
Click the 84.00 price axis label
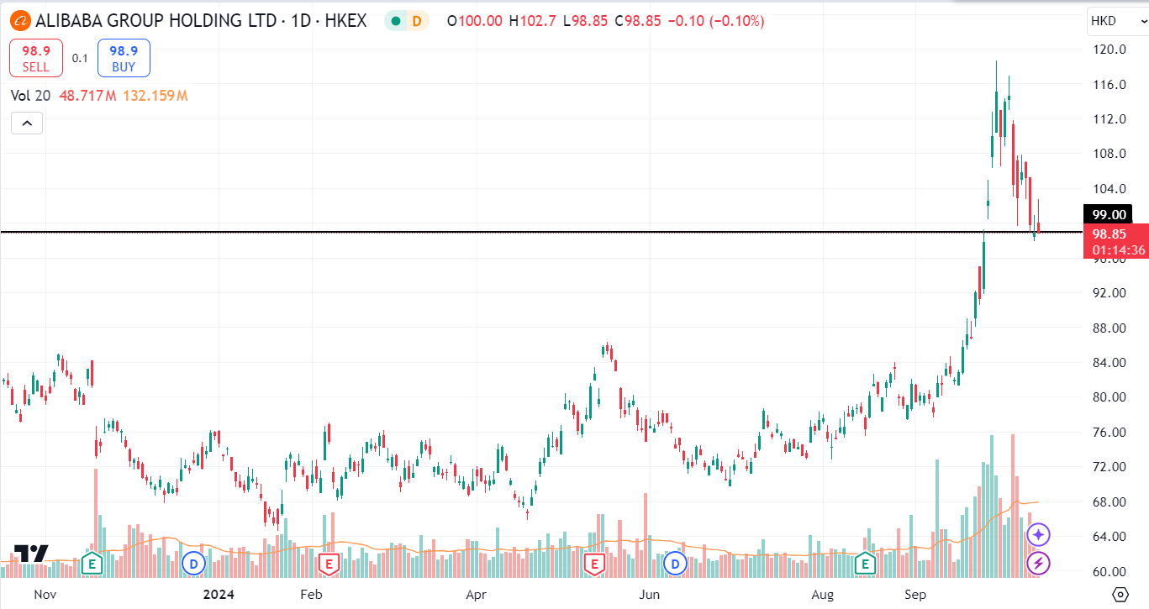coord(1110,363)
